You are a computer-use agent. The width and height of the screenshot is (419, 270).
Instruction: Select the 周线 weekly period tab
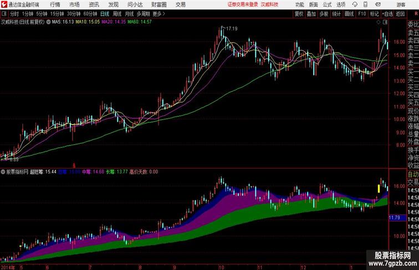click(117, 14)
